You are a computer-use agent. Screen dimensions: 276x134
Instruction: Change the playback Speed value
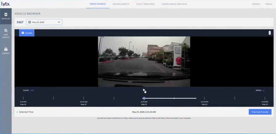(x=263, y=90)
